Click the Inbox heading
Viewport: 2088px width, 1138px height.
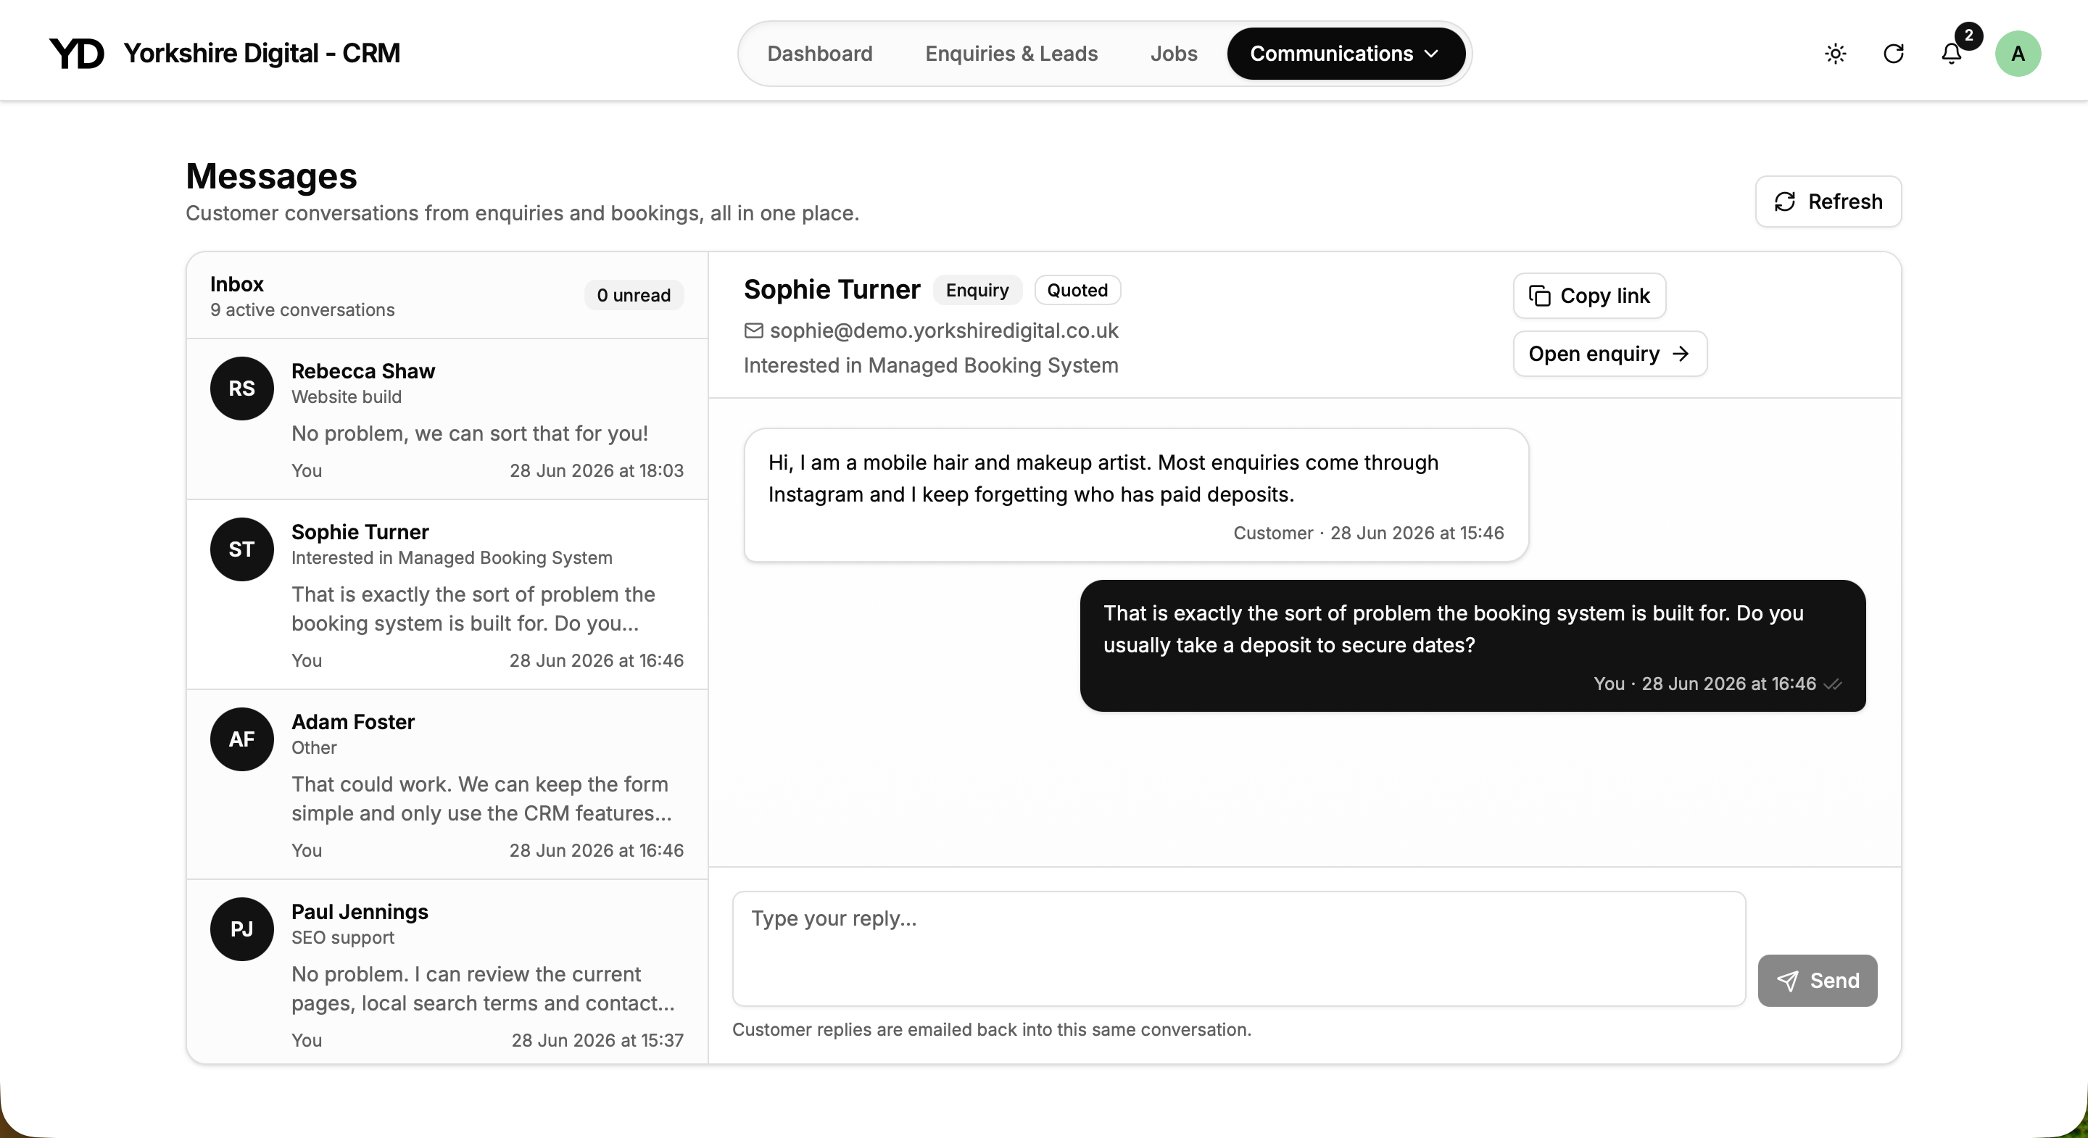(236, 284)
